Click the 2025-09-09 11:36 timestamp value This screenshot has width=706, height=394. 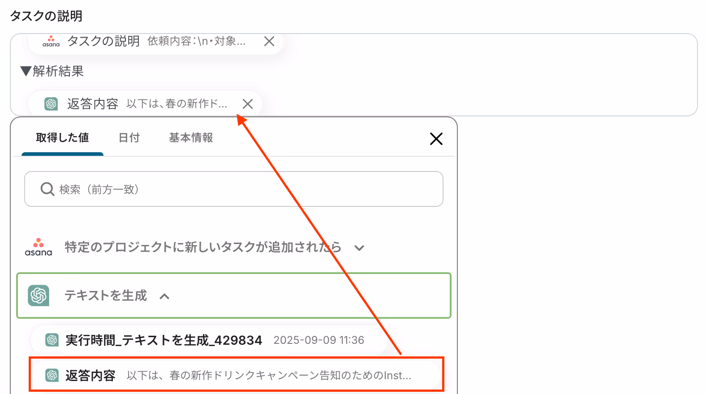[319, 340]
